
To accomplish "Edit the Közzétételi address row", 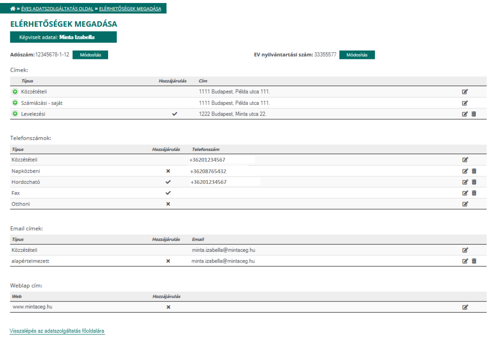I will (x=465, y=92).
